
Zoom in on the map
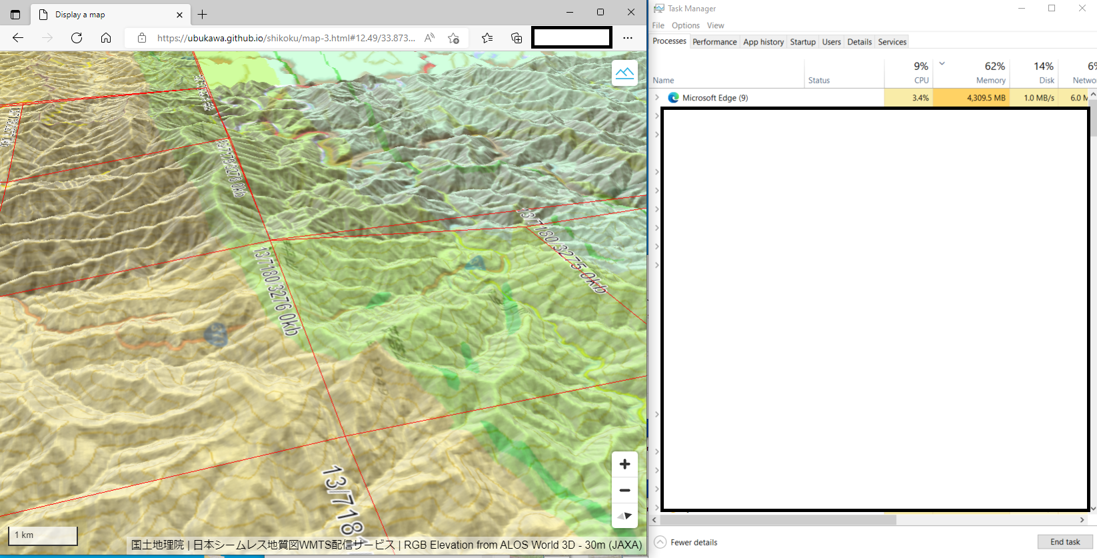click(x=624, y=464)
